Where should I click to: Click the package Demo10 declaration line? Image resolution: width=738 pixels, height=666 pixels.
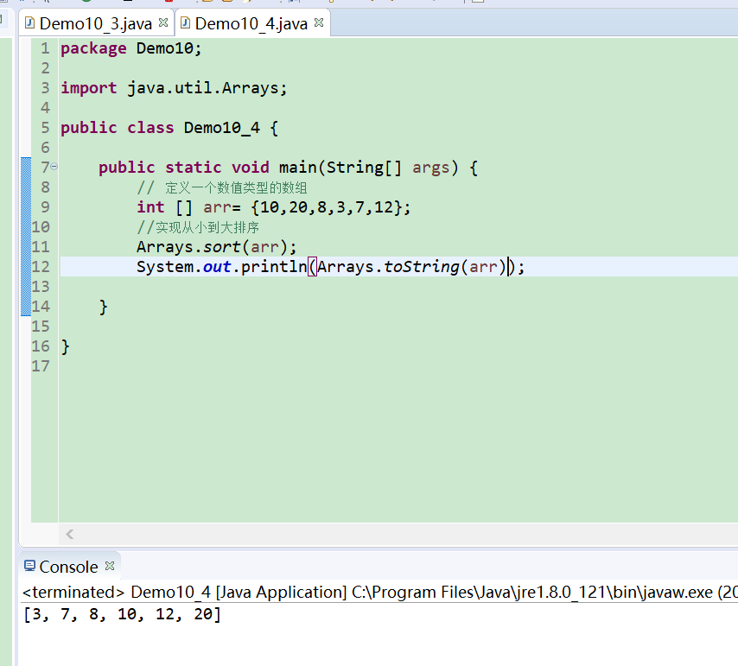tap(130, 48)
